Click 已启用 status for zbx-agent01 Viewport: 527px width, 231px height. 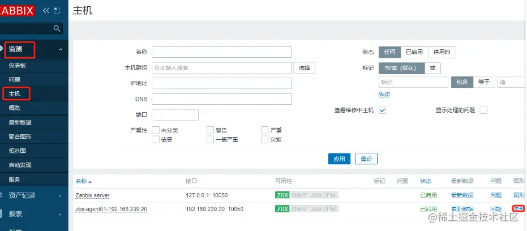click(429, 209)
